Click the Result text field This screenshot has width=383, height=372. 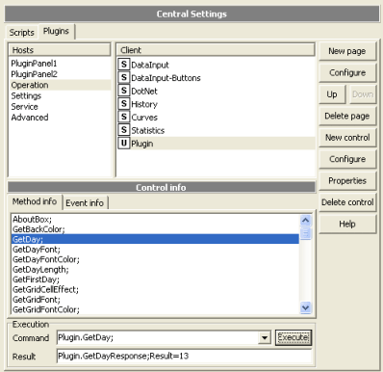(184, 356)
